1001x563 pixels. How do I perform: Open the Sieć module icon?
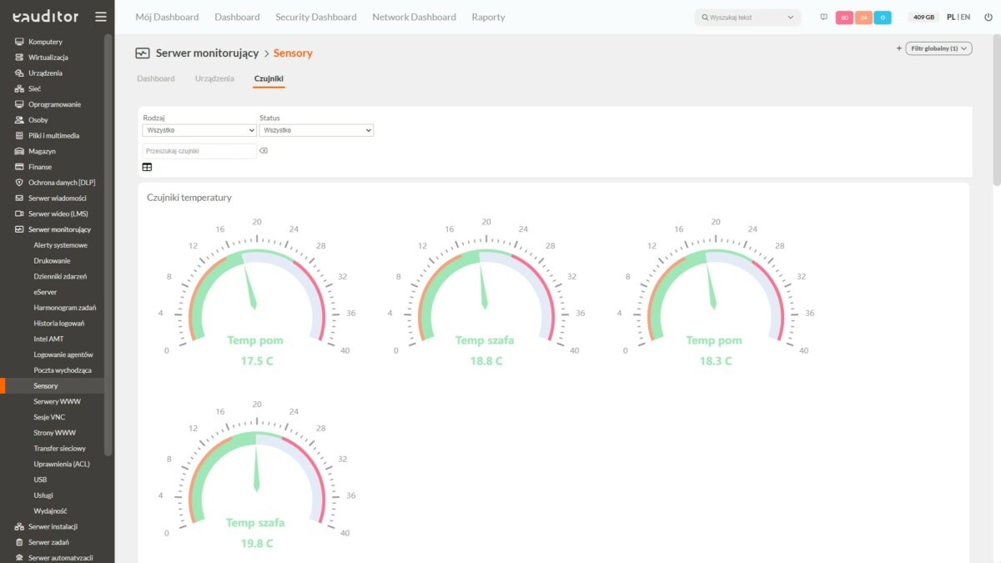click(18, 88)
